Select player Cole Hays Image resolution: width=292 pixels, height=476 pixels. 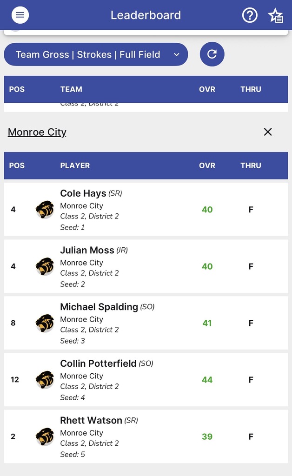(x=83, y=193)
